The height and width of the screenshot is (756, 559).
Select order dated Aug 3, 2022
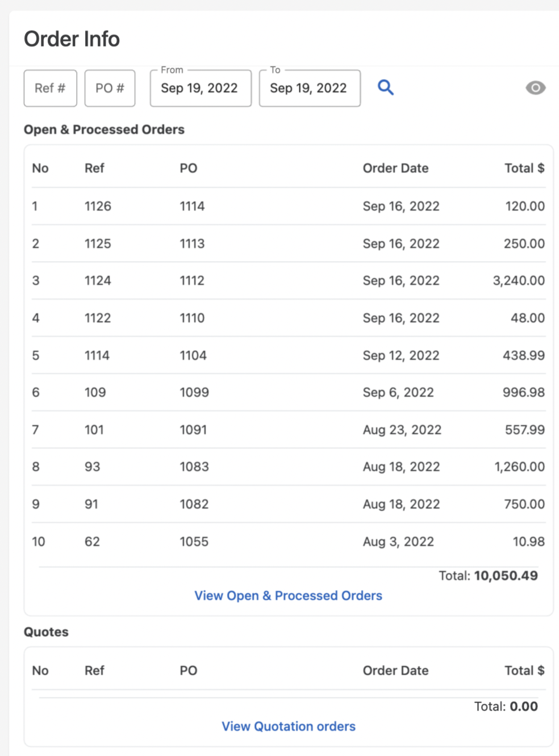click(398, 541)
